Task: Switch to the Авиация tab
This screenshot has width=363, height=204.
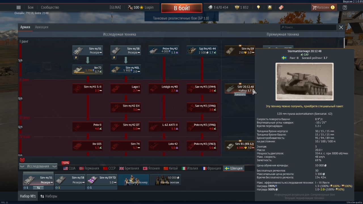Action: (x=42, y=27)
